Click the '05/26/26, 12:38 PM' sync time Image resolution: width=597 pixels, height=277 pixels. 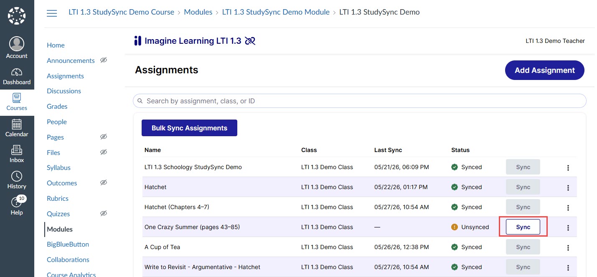401,247
